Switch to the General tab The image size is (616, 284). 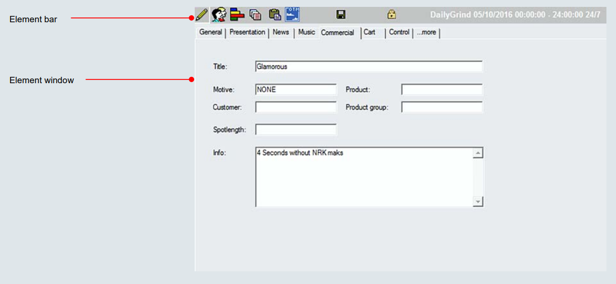(211, 32)
